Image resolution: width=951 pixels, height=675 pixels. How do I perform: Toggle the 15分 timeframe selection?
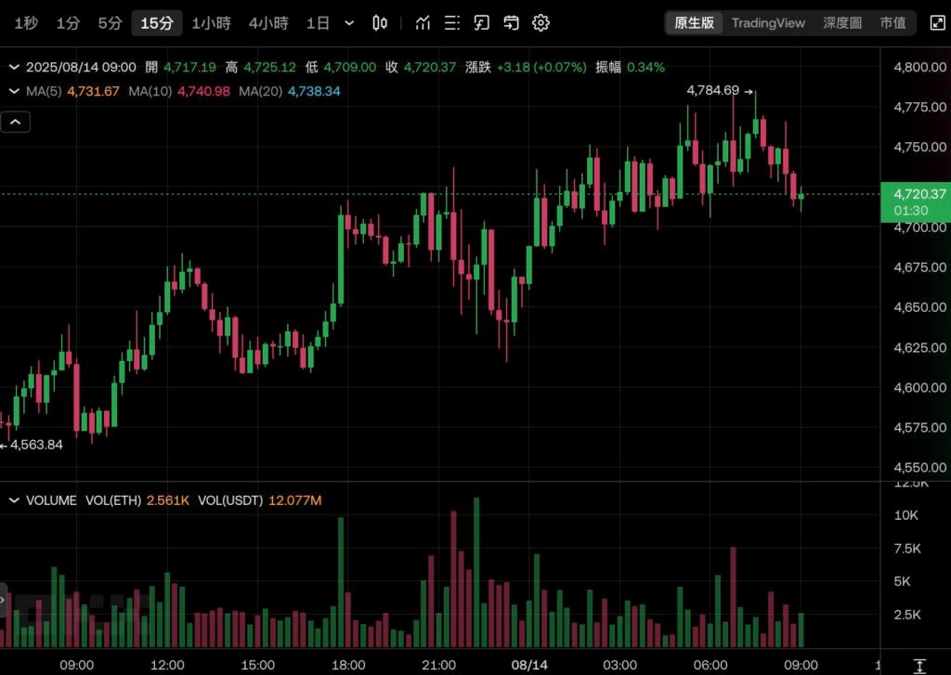(x=155, y=22)
